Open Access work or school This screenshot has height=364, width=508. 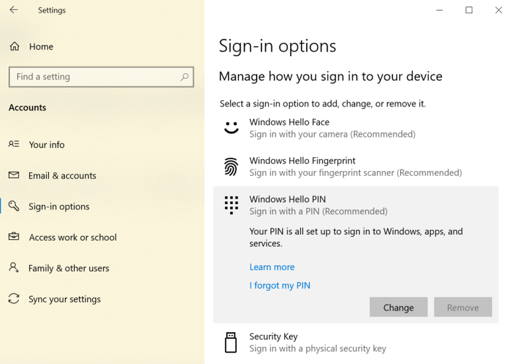click(x=73, y=238)
